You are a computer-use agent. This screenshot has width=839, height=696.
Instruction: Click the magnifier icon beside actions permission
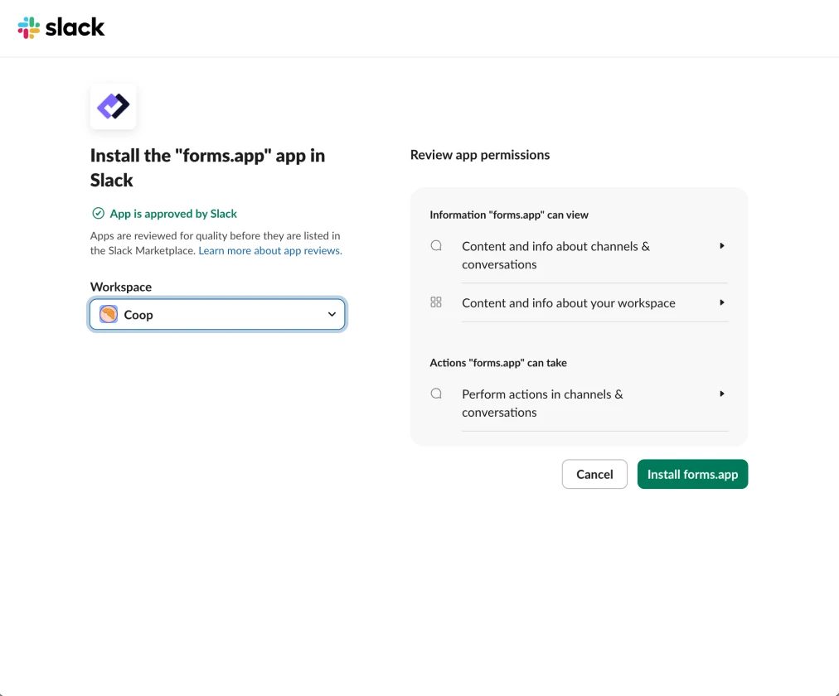[436, 394]
